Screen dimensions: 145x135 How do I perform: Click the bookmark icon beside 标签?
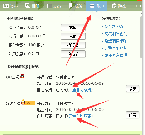pos(71,6)
